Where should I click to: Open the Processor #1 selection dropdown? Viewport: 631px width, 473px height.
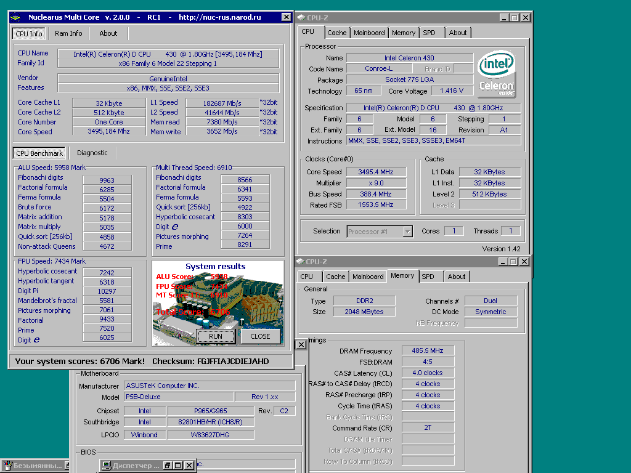click(408, 232)
